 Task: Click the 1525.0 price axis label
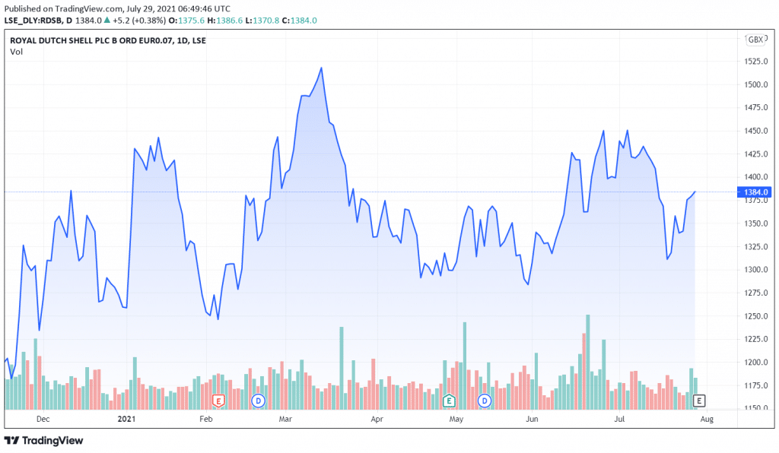pos(755,62)
